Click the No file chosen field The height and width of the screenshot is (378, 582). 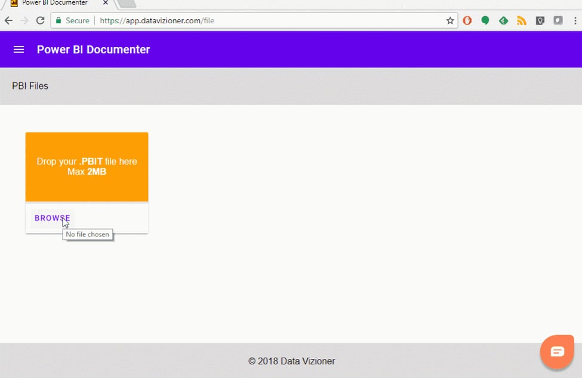pos(87,234)
